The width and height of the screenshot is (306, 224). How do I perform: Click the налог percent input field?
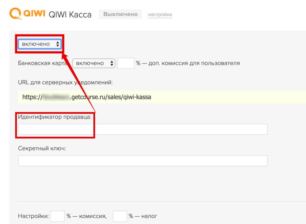tap(120, 216)
